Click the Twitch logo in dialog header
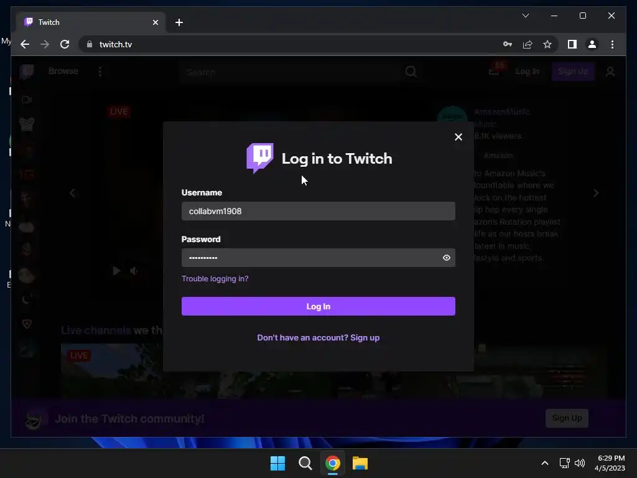Screen dimensions: 637x478 259,158
